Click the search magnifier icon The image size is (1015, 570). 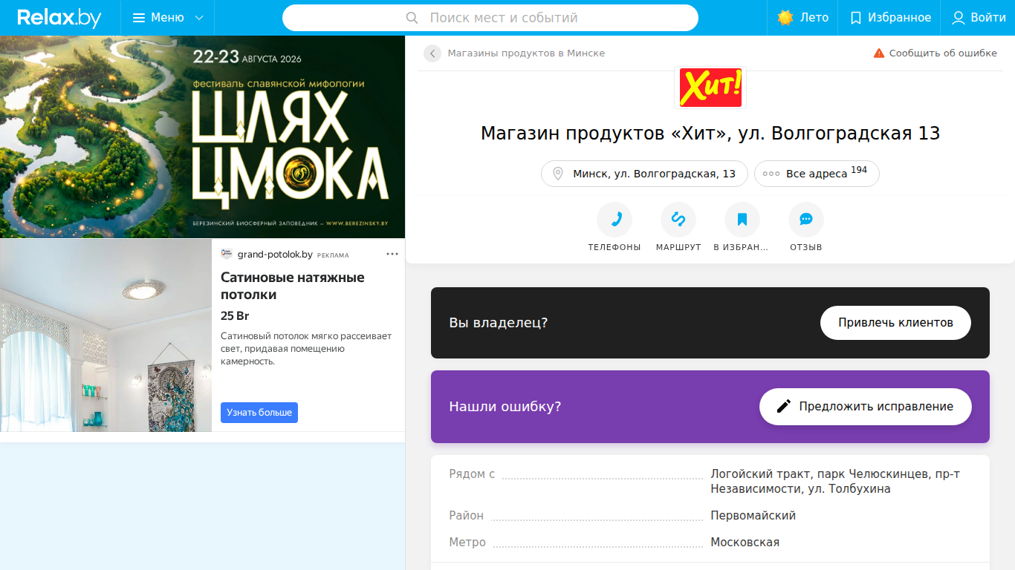pyautogui.click(x=412, y=18)
